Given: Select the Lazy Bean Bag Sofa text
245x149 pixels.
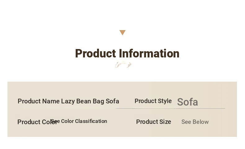Looking at the screenshot, I should pyautogui.click(x=90, y=101).
